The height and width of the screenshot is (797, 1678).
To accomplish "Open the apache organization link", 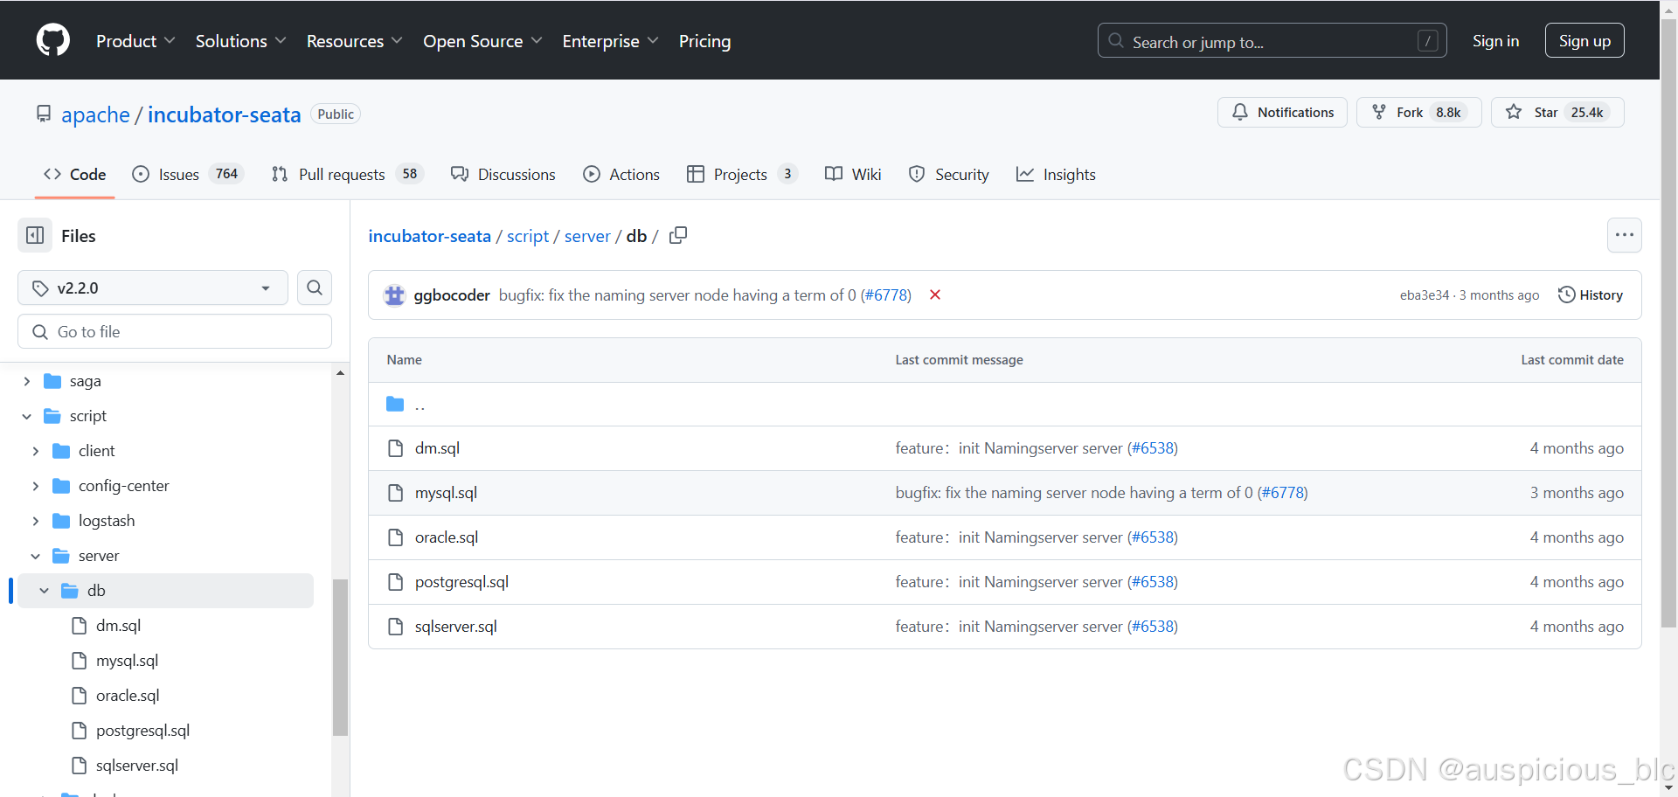I will click(95, 114).
